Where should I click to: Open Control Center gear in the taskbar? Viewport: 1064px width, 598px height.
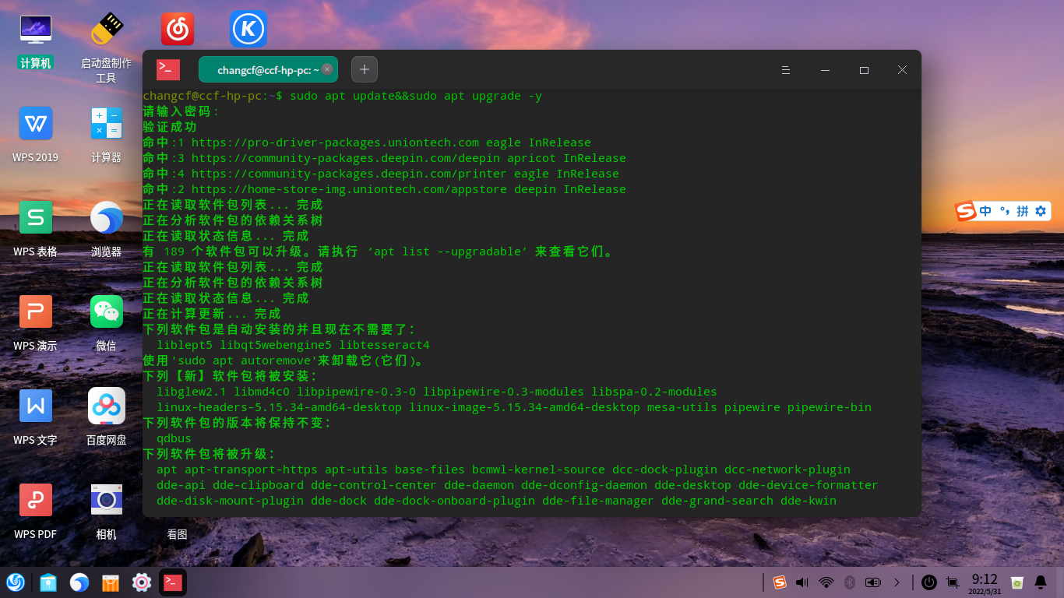click(x=140, y=582)
